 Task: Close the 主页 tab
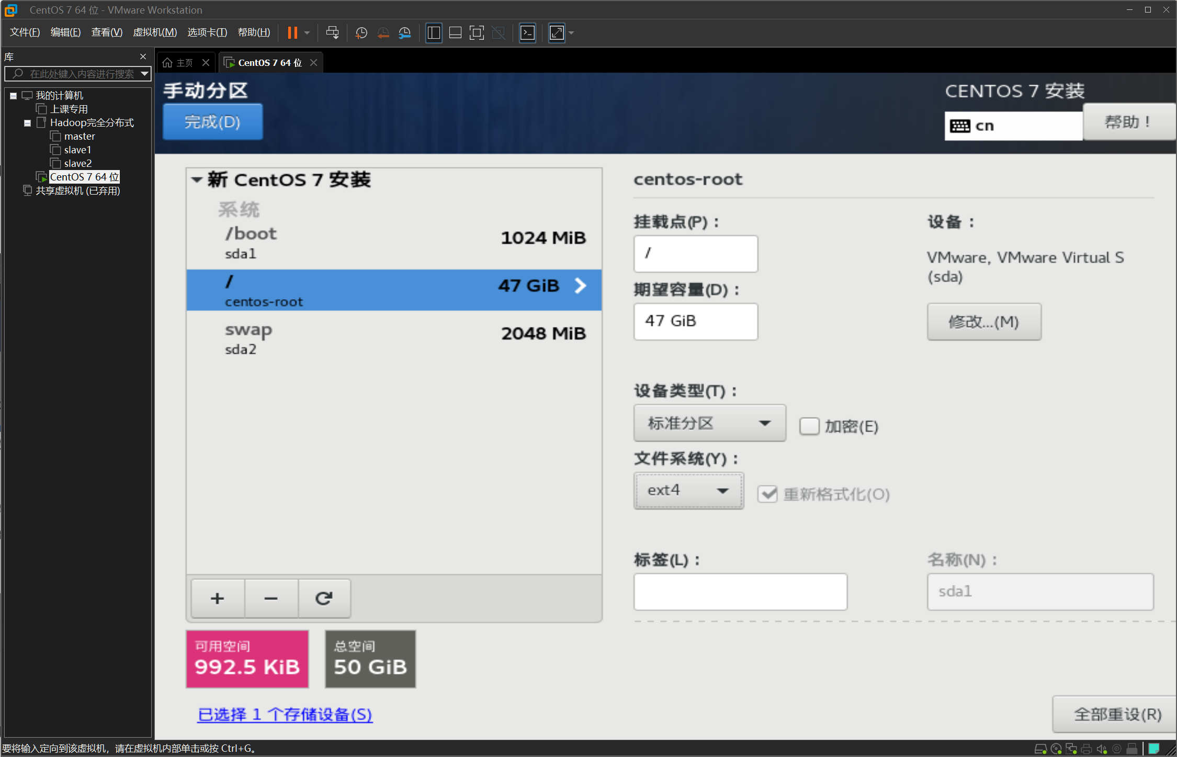coord(206,63)
